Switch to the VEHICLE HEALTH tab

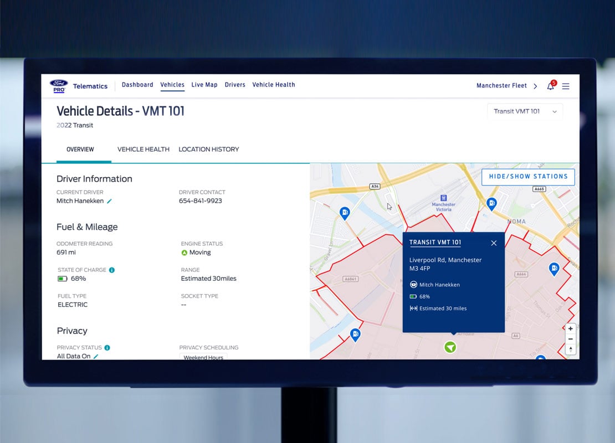click(x=143, y=150)
